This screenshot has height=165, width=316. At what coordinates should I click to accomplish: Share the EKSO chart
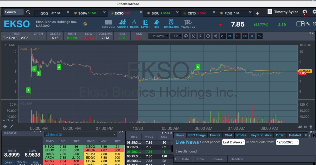[215, 36]
